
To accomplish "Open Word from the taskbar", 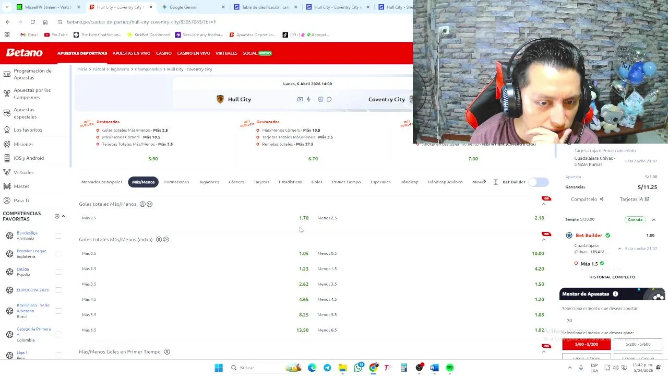I will click(x=434, y=368).
